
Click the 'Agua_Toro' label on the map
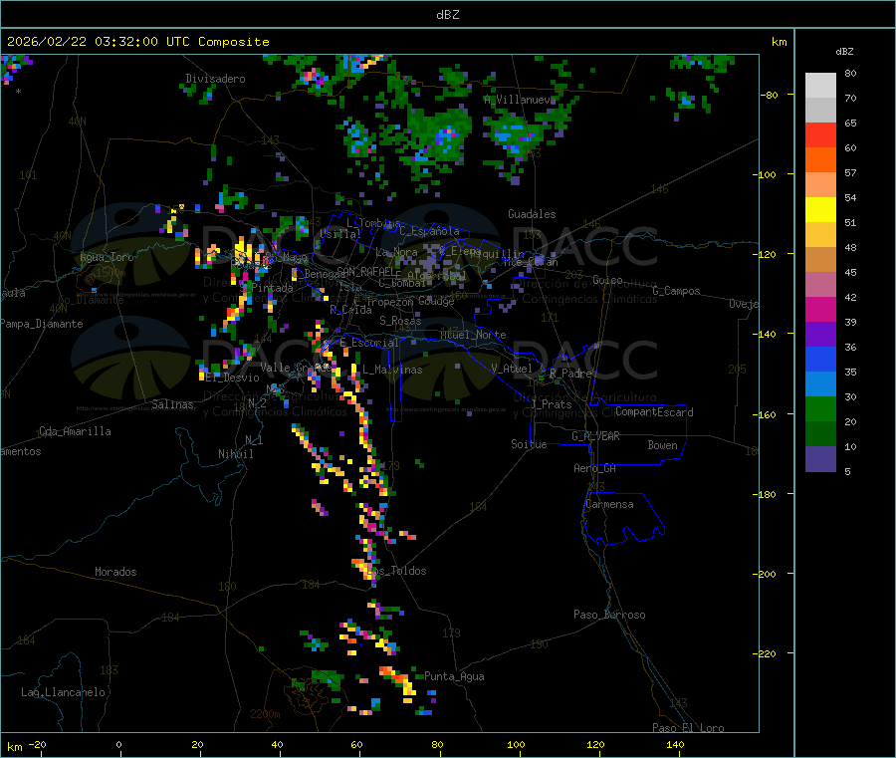tap(107, 257)
